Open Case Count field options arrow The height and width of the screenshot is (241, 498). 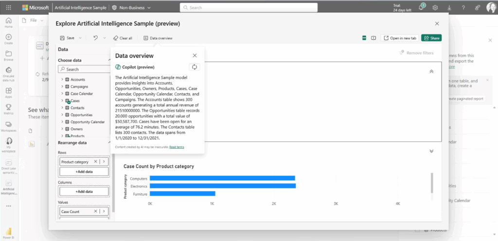click(x=104, y=211)
